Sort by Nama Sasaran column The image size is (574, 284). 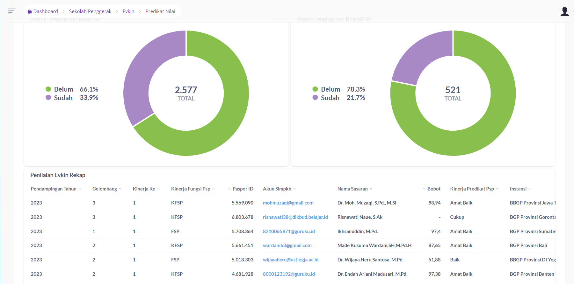point(355,189)
